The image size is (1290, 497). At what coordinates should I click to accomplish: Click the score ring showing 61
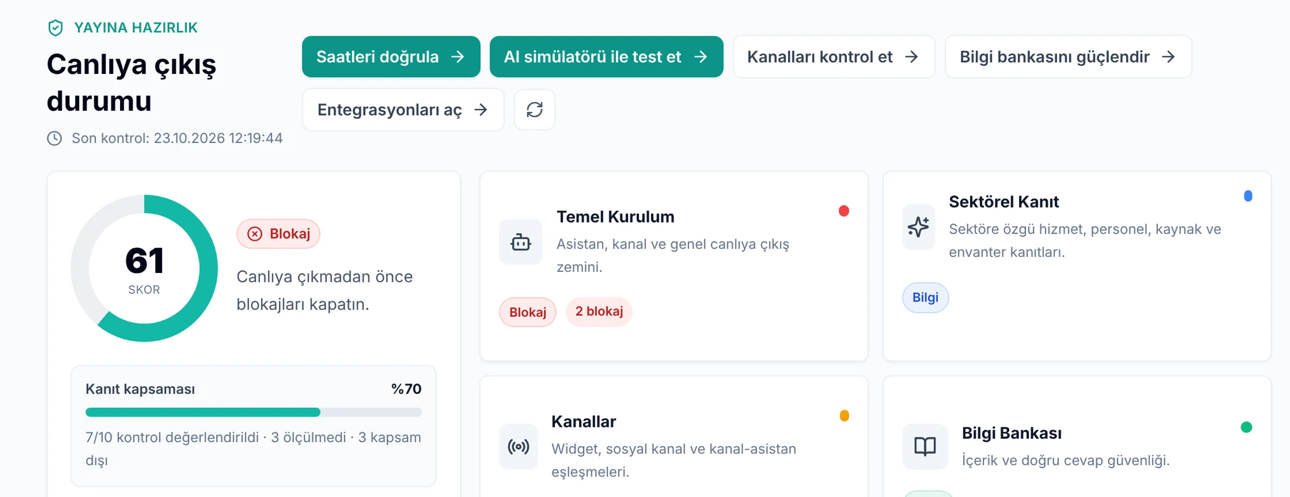point(144,268)
